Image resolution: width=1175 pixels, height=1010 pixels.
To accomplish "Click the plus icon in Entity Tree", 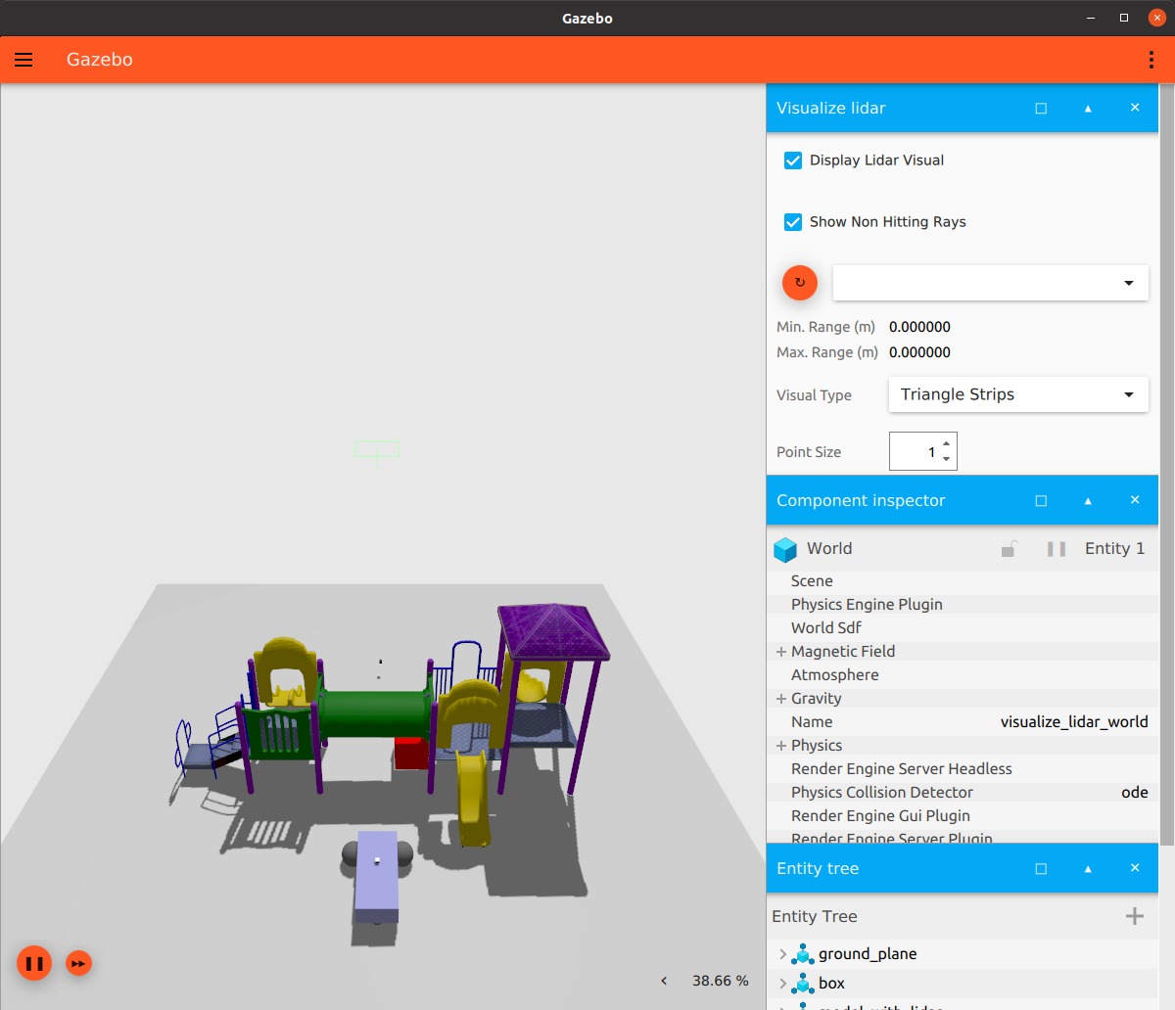I will point(1134,916).
